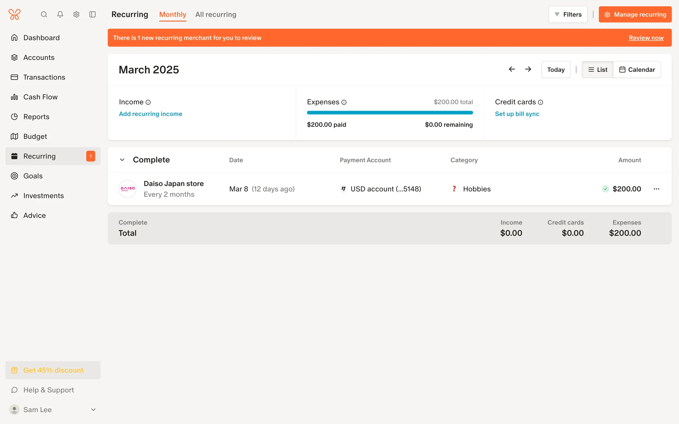Go to next month with right arrow

[x=528, y=69]
